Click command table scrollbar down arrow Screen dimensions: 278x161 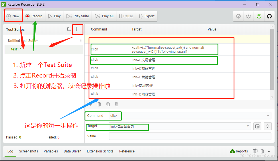(272, 97)
